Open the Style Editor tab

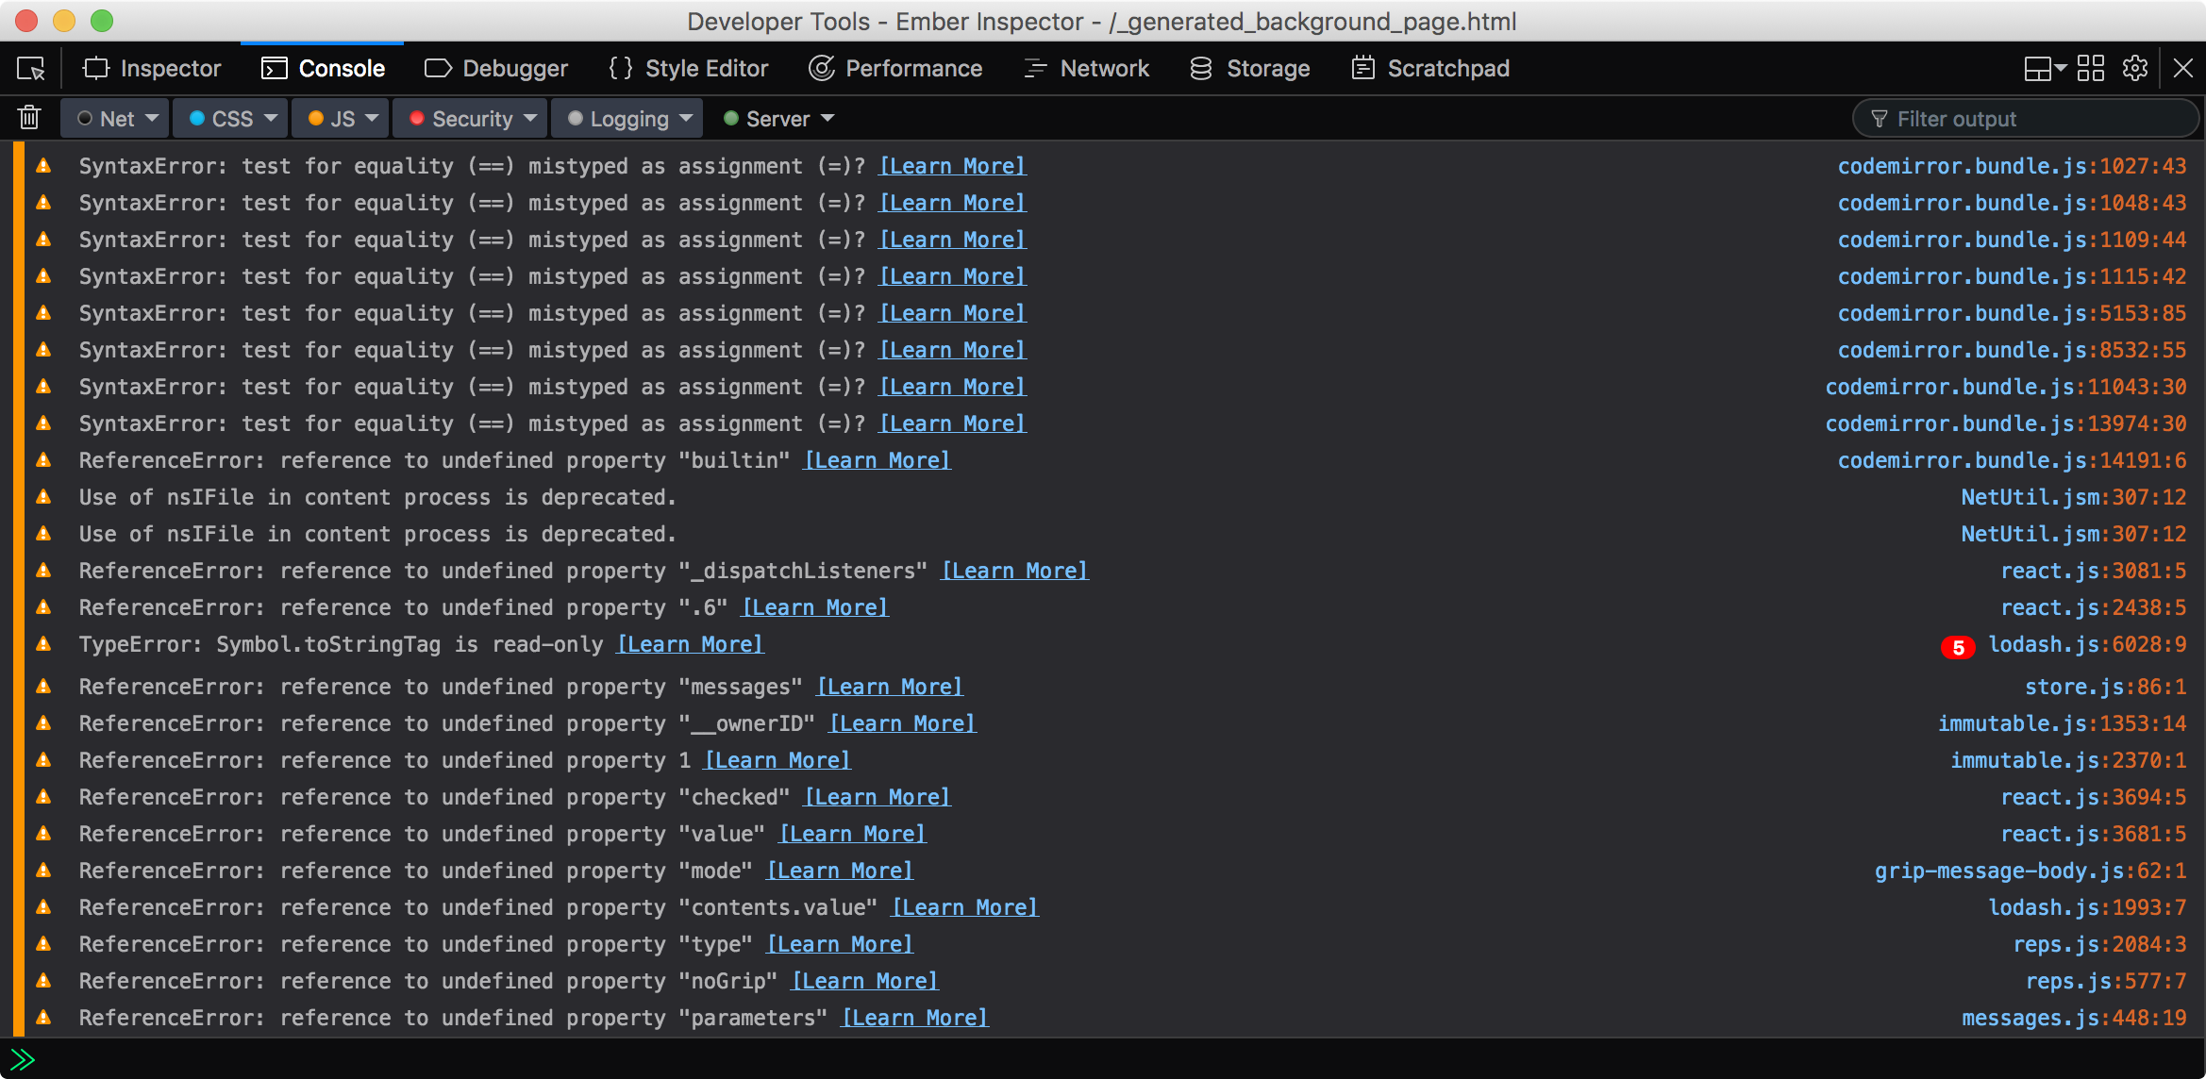click(x=689, y=69)
